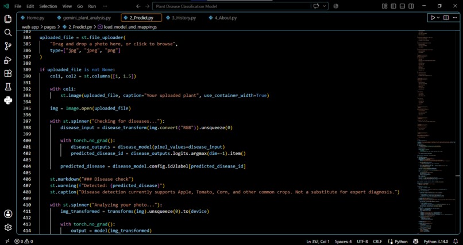
Task: Click the Plant Disease Classification Model search box
Action: coord(232,6)
